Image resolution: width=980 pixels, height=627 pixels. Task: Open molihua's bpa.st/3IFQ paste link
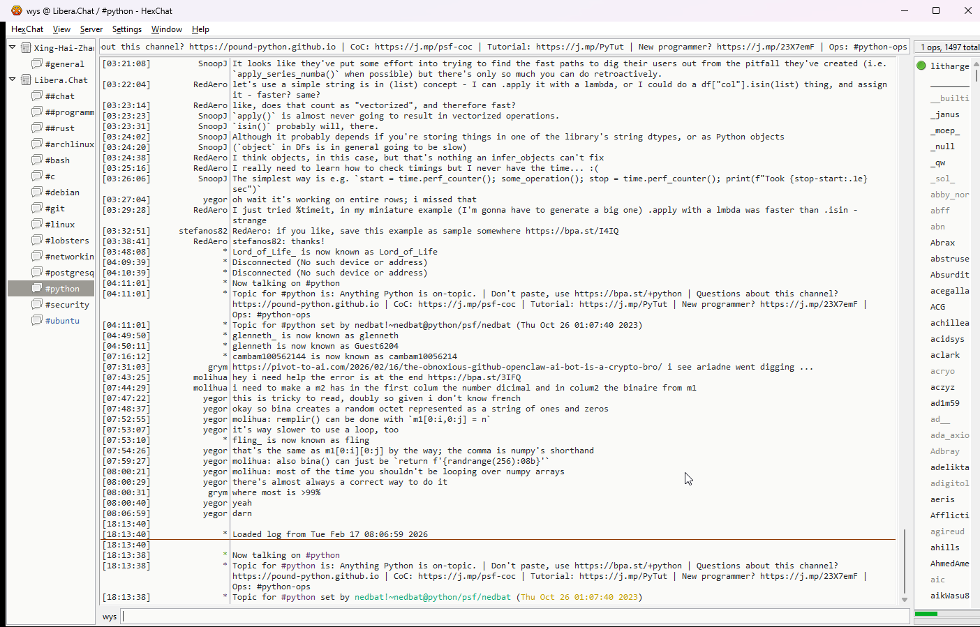tap(474, 377)
